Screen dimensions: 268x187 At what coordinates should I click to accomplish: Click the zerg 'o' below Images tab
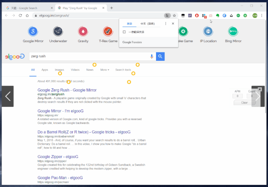pos(60,73)
